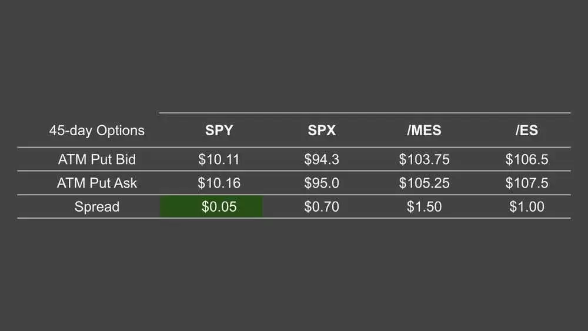Screen dimensions: 588x331
Task: Select the SPY bid value $10.11
Action: click(x=219, y=159)
